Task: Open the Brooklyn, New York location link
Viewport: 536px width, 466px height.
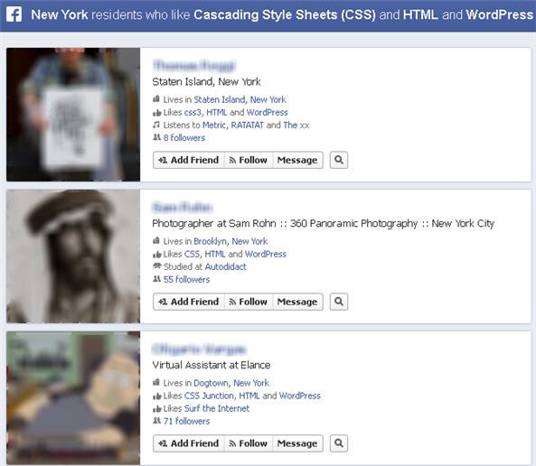Action: coord(230,241)
